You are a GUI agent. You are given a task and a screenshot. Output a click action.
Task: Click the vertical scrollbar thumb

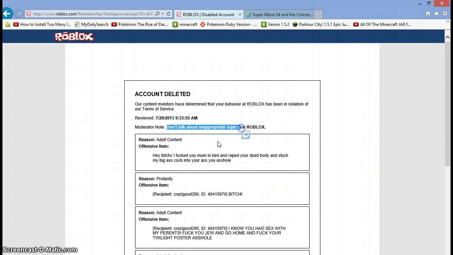(448, 104)
